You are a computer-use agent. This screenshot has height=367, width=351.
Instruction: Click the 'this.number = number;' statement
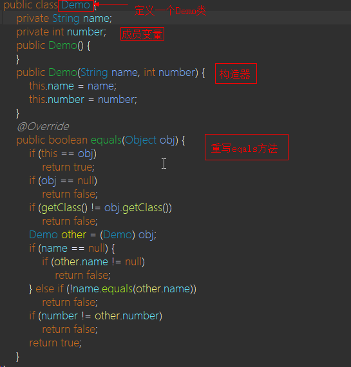(83, 100)
